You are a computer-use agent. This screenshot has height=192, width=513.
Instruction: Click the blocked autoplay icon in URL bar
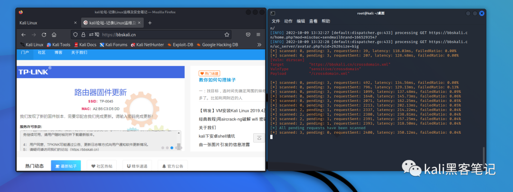coord(97,35)
